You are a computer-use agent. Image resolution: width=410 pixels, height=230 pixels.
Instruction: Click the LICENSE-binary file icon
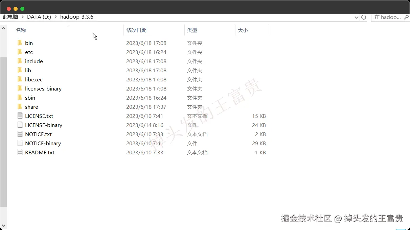[x=20, y=125]
